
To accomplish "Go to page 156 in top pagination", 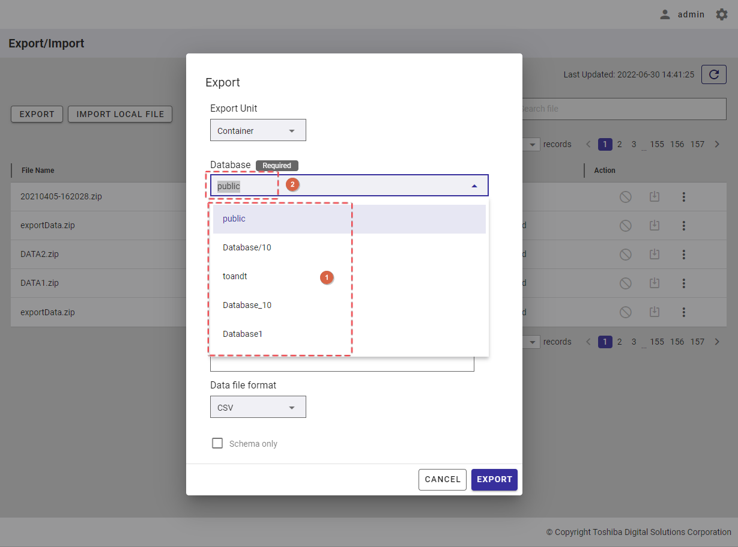I will pos(677,144).
